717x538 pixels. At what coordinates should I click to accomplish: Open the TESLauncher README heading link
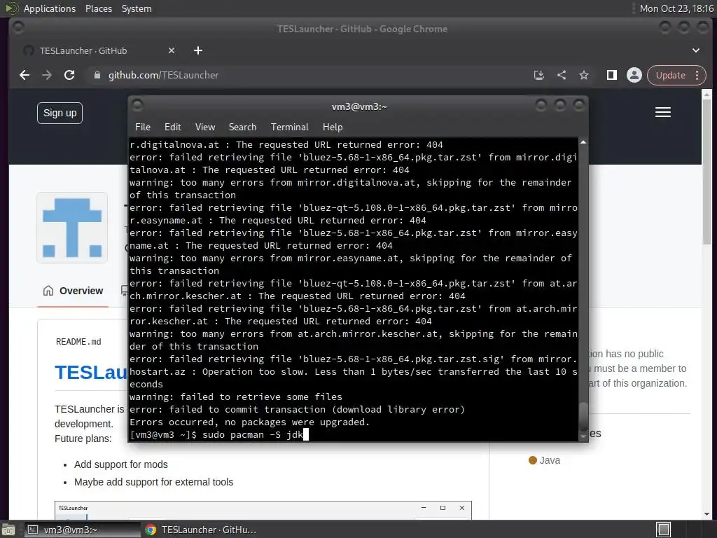92,372
